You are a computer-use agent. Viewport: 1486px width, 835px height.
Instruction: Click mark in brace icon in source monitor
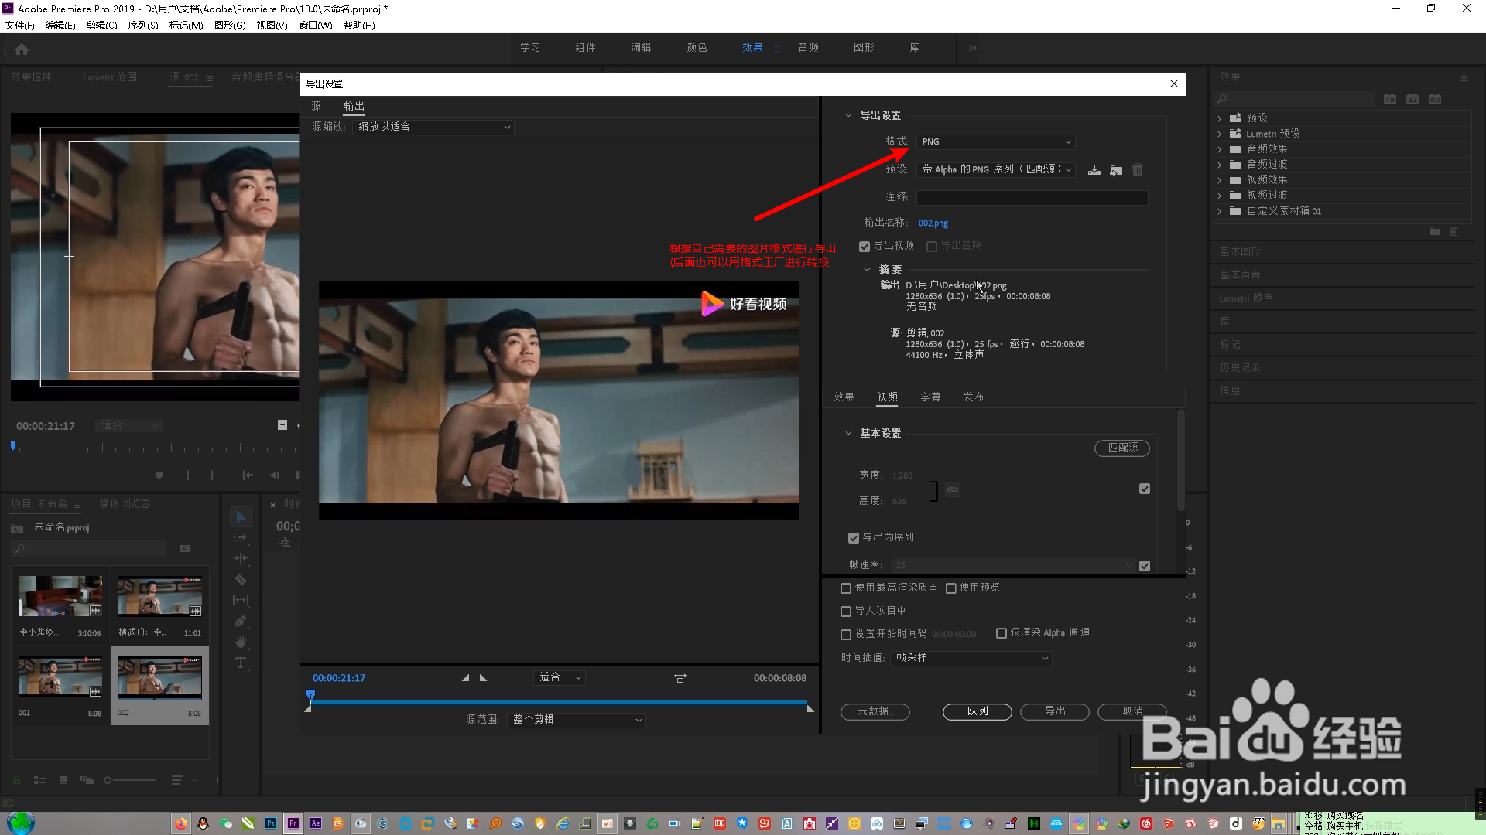click(x=187, y=475)
